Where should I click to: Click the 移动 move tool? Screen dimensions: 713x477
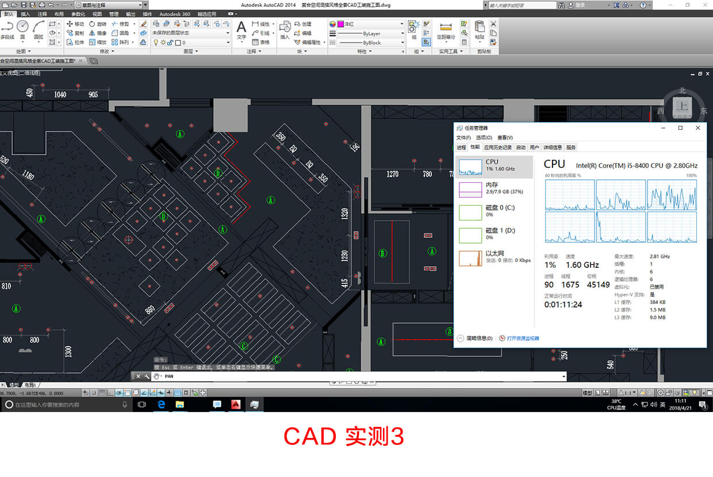pos(75,24)
